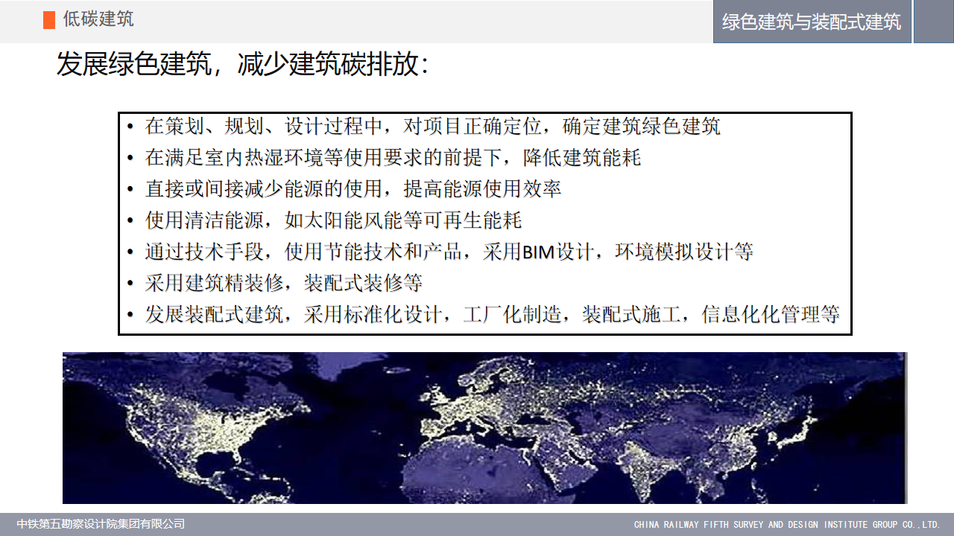The height and width of the screenshot is (536, 954).
Task: Click bullet line 直接或间接减少能源的使用
Action: (353, 189)
